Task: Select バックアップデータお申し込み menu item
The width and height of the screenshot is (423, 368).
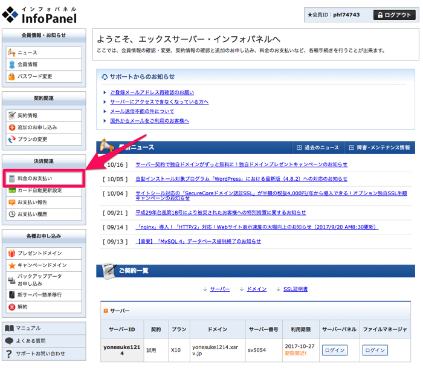Action: 44,280
